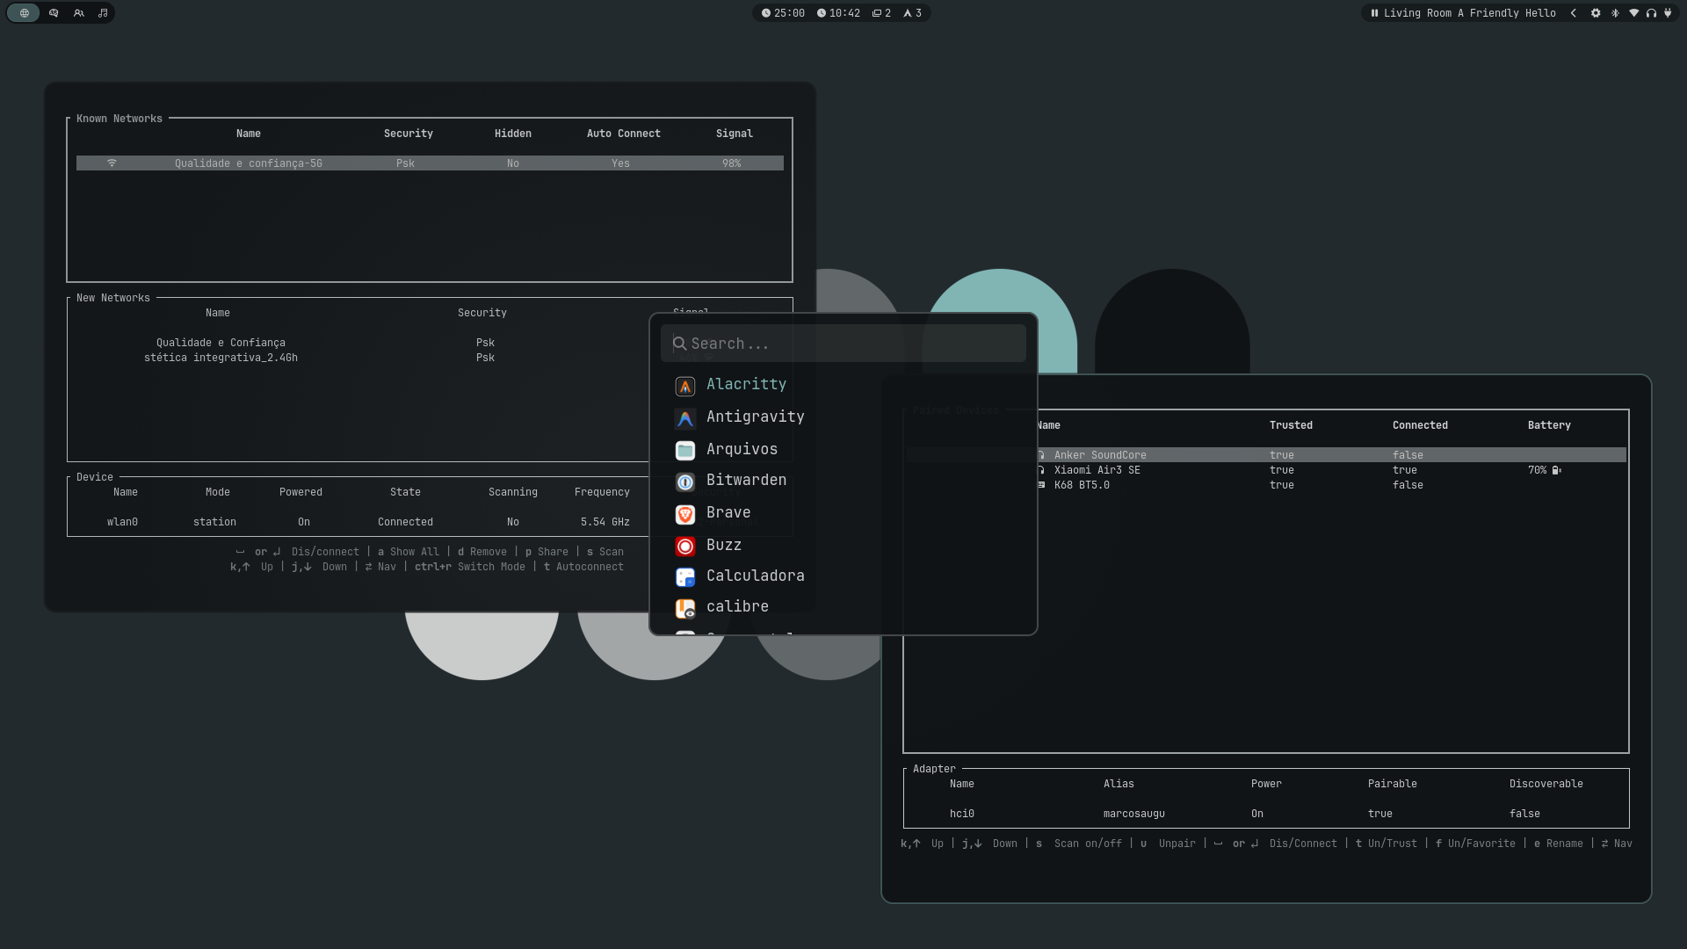
Task: Click the Bluetooth icon in status bar
Action: 1615,13
